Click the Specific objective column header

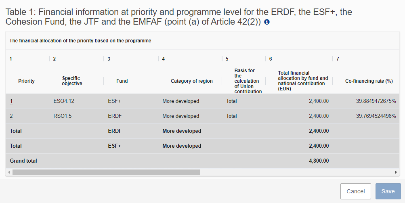72,81
